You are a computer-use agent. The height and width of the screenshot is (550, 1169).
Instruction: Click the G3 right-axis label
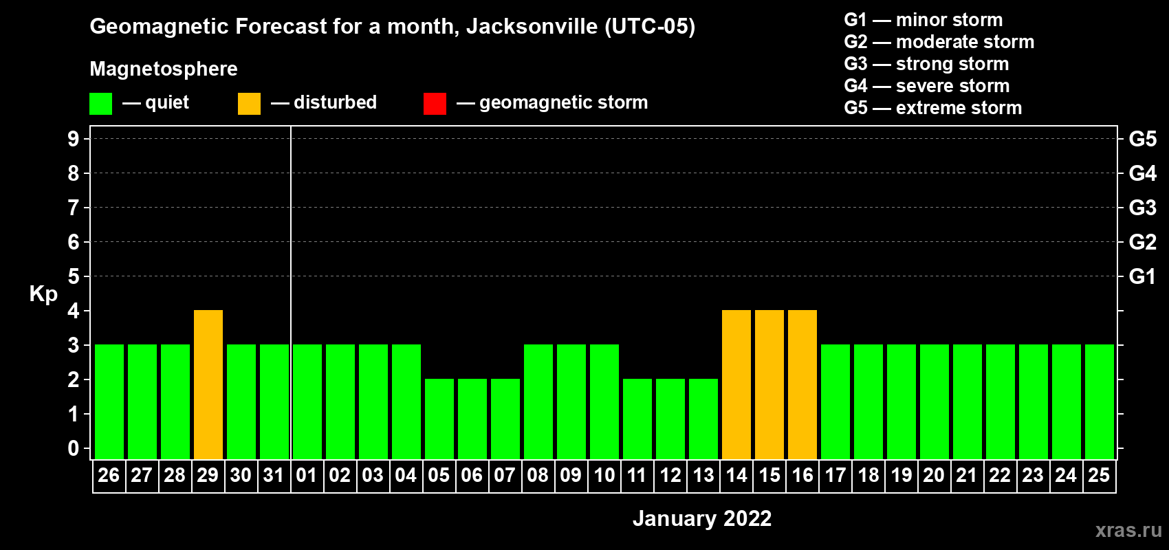tap(1142, 208)
